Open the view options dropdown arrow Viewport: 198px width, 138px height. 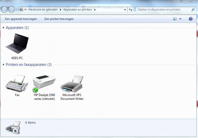[180, 19]
